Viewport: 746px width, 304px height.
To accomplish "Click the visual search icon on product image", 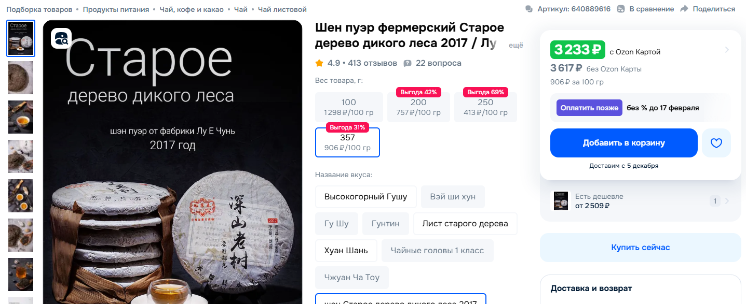I will (61, 38).
